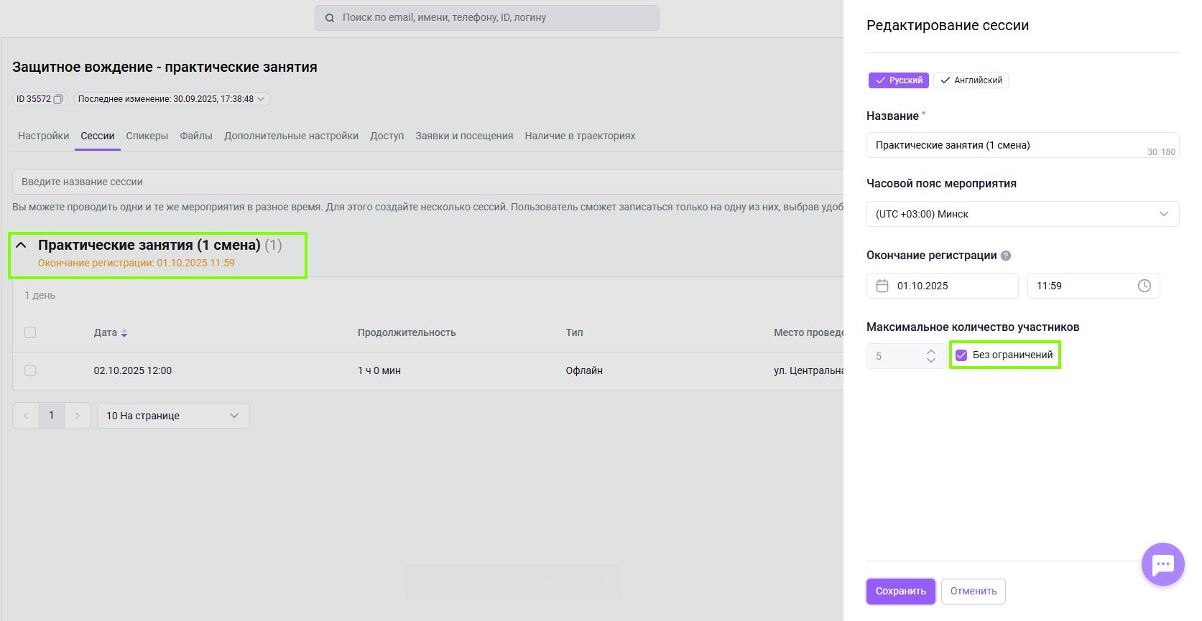
Task: Open the Заявки и посещения tab
Action: [x=464, y=136]
